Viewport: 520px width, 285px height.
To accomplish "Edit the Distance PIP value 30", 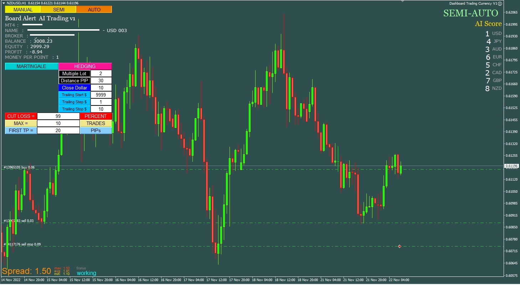I will [101, 81].
